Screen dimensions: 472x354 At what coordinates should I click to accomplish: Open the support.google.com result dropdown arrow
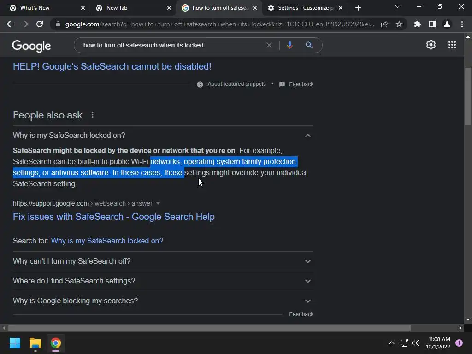158,203
